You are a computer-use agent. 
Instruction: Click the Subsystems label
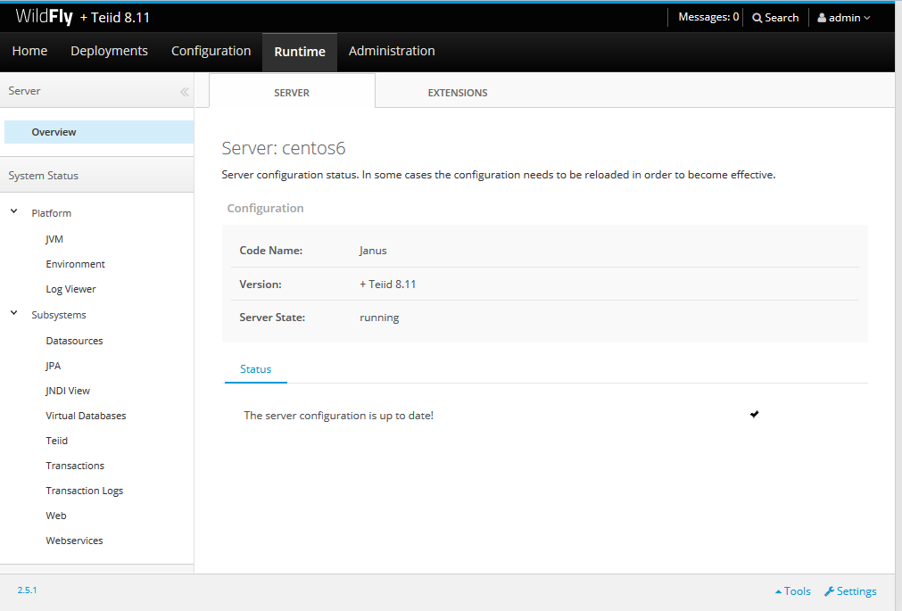tap(59, 315)
